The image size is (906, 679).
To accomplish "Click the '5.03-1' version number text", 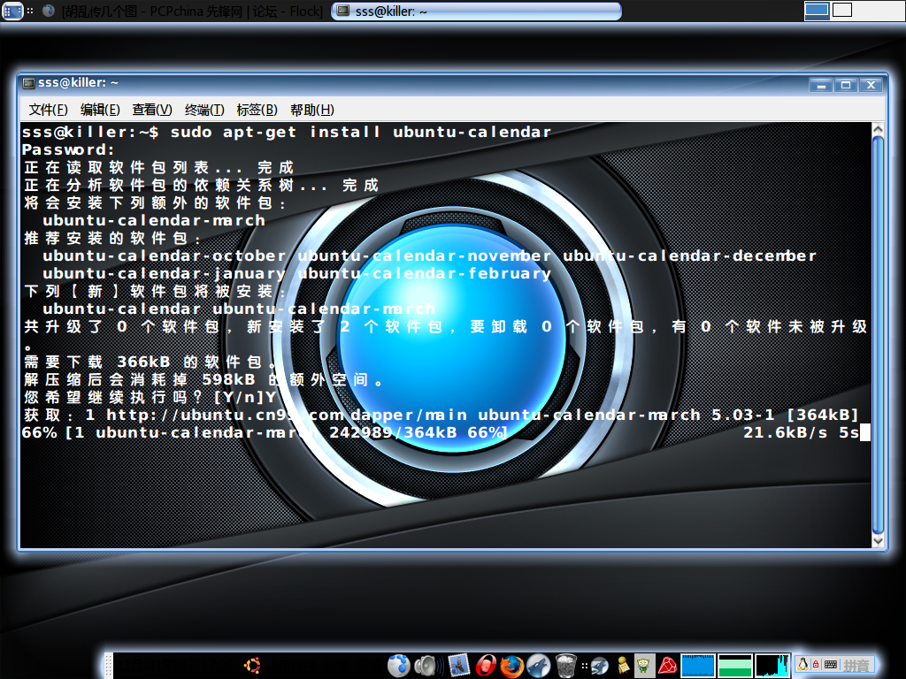I will click(x=743, y=416).
